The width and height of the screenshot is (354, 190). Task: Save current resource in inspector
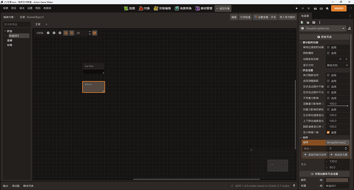point(313,23)
